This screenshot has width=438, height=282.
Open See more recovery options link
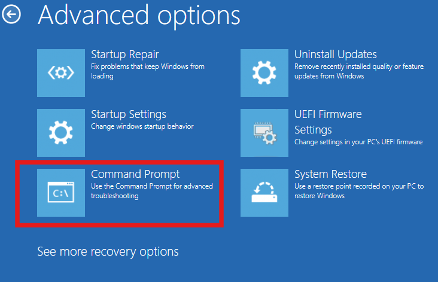tap(108, 251)
